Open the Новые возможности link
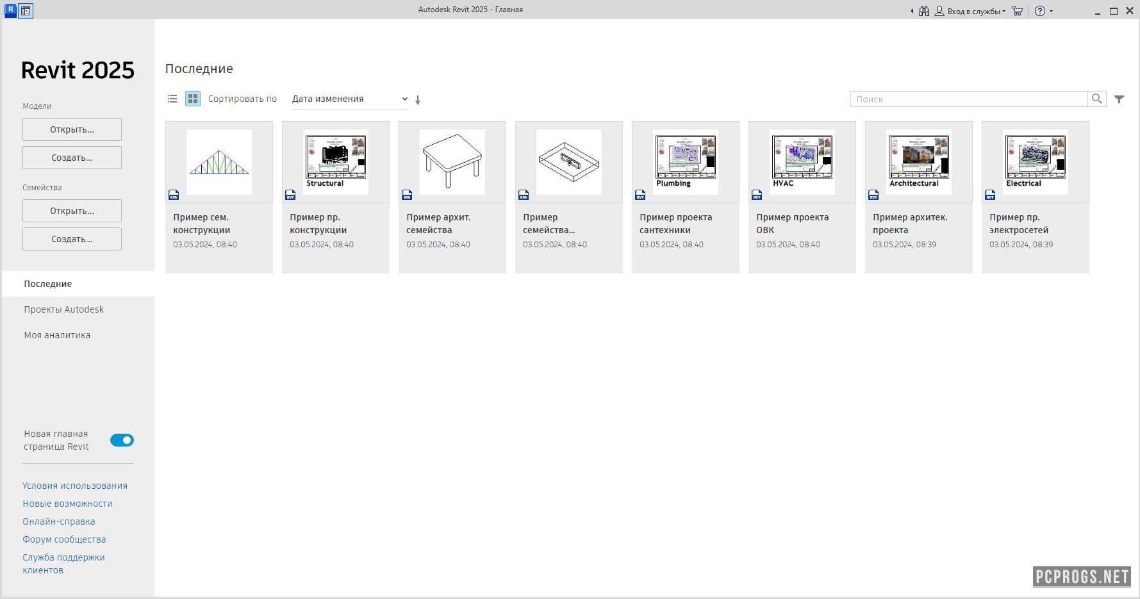The image size is (1140, 599). pos(67,504)
